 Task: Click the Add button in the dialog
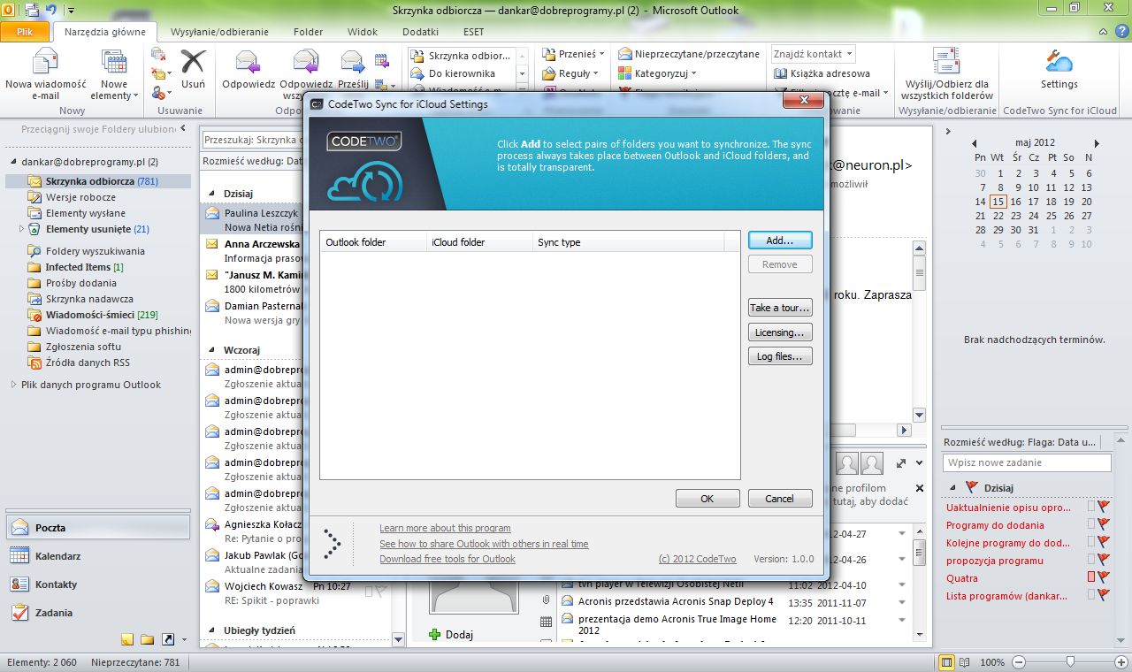point(779,240)
